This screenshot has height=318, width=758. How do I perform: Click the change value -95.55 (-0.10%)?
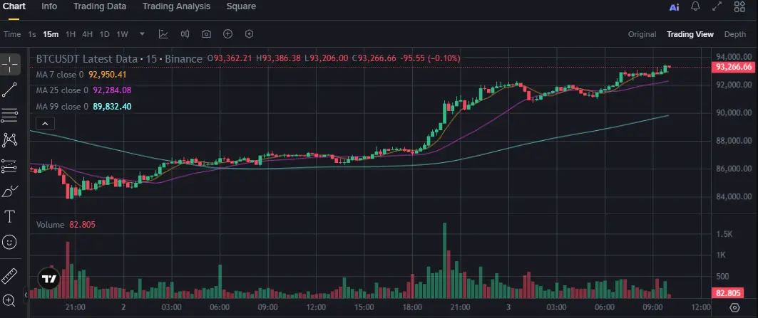point(431,58)
